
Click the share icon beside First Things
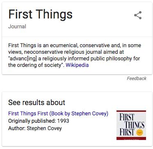click(x=138, y=15)
